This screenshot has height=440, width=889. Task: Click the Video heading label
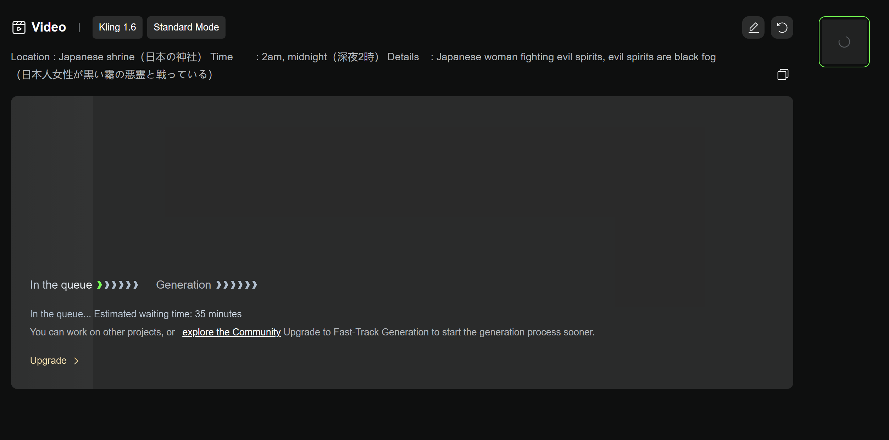(49, 27)
